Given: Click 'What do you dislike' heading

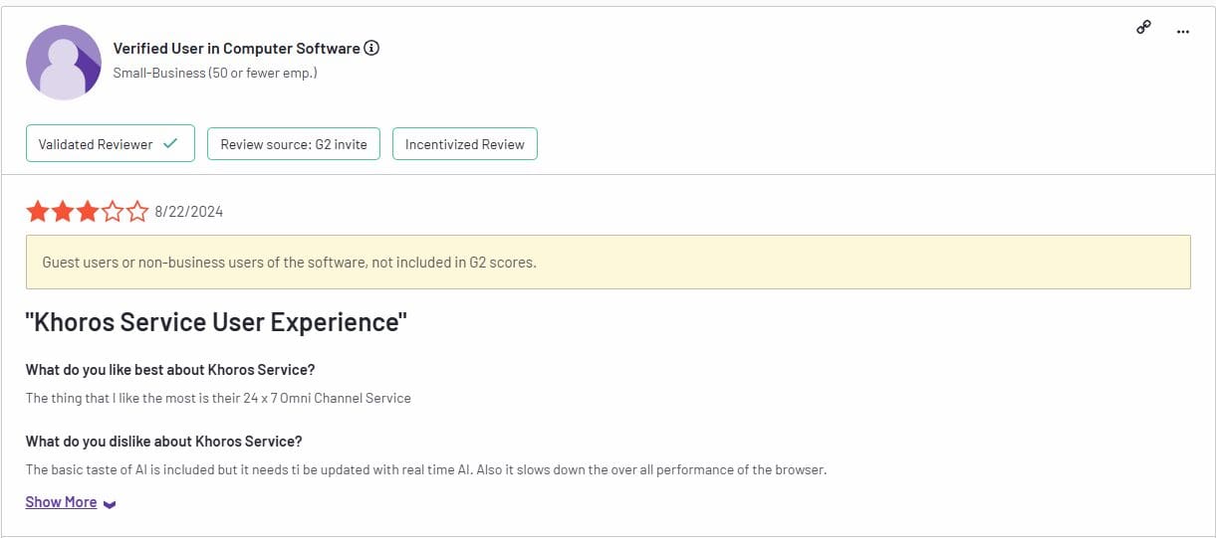Looking at the screenshot, I should pos(164,442).
